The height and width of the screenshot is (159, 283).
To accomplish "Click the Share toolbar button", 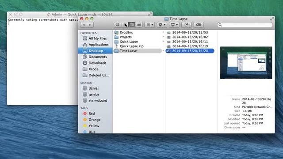I will coord(187,25).
